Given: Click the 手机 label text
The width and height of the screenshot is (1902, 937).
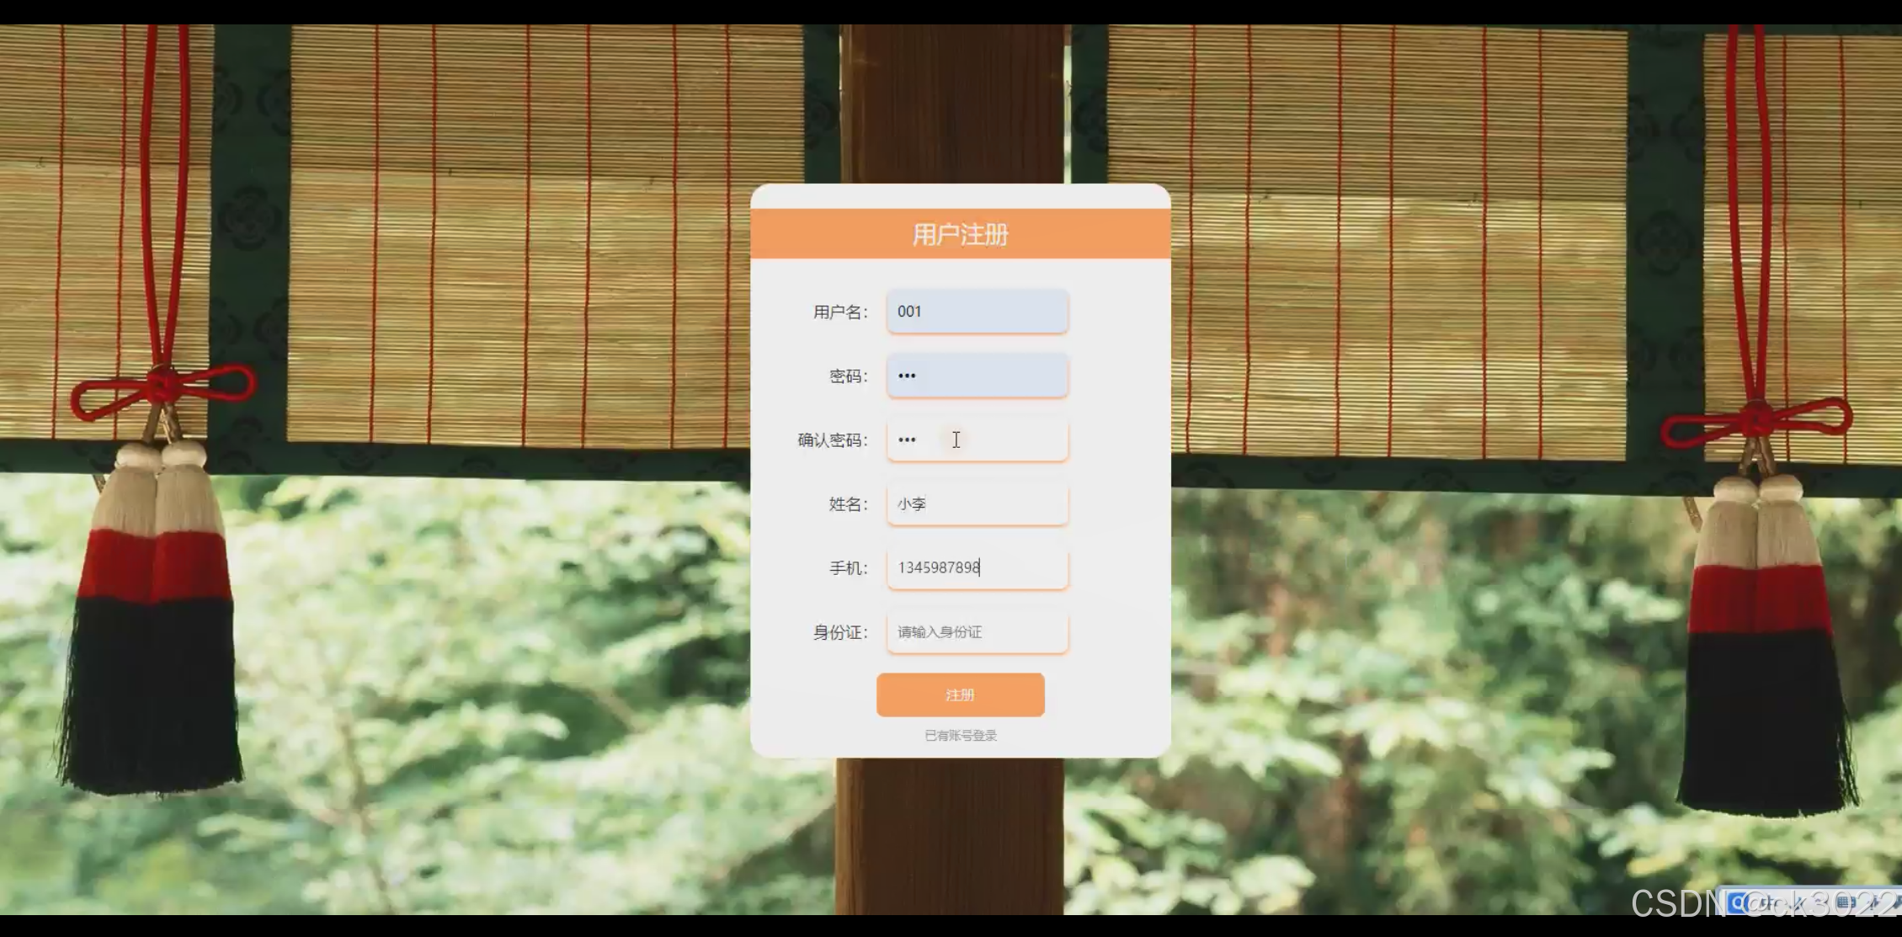Looking at the screenshot, I should click(846, 568).
